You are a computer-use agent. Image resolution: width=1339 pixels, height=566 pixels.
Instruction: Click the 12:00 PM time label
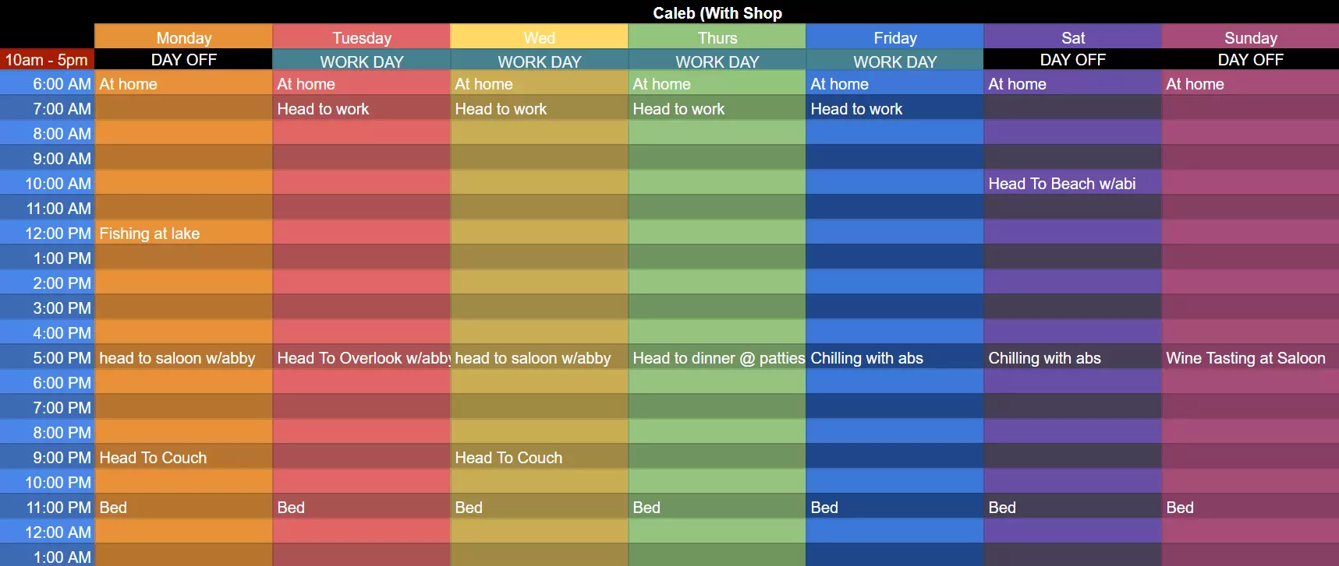(x=48, y=234)
